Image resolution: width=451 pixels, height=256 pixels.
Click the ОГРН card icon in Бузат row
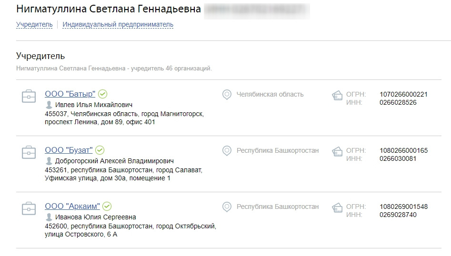coord(337,151)
